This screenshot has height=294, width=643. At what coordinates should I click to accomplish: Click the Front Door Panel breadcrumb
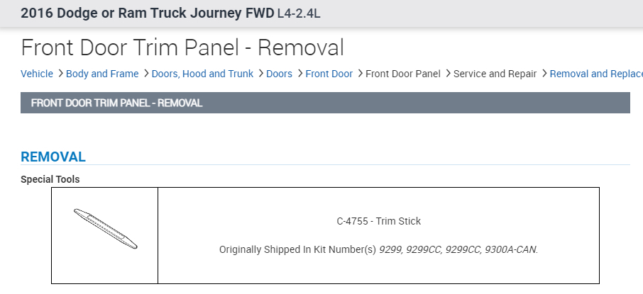[x=402, y=74]
